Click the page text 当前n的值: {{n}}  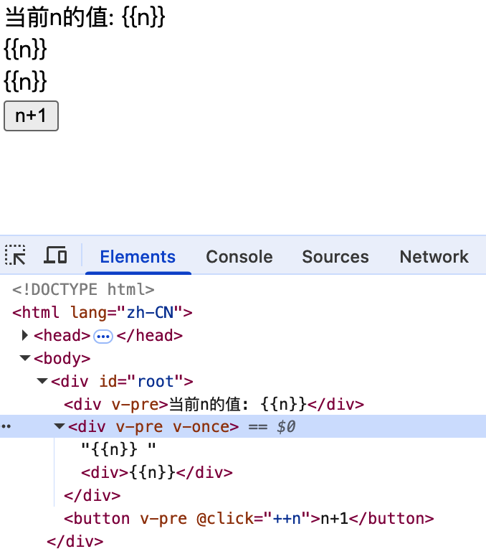pyautogui.click(x=85, y=18)
